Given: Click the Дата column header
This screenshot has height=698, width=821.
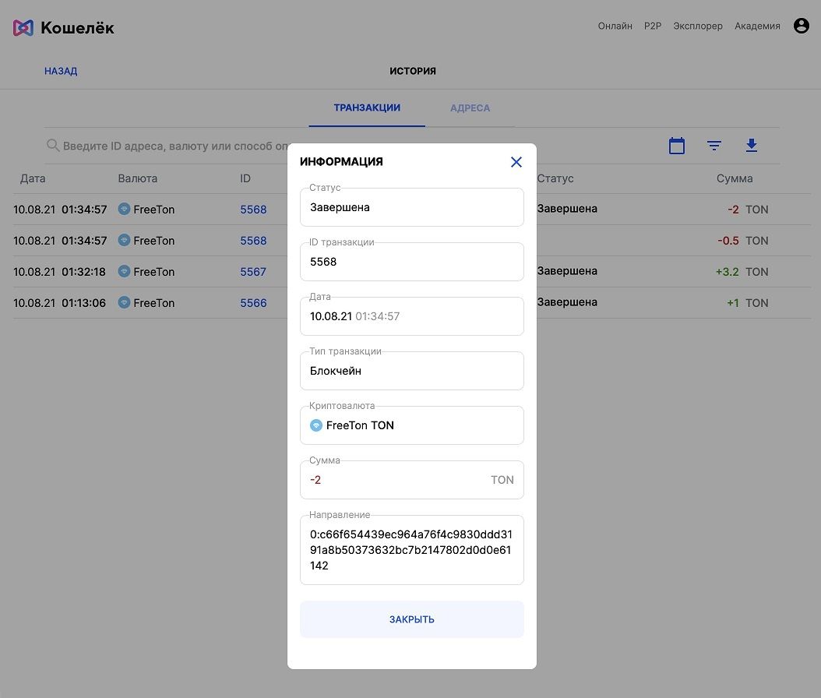Looking at the screenshot, I should 33,178.
